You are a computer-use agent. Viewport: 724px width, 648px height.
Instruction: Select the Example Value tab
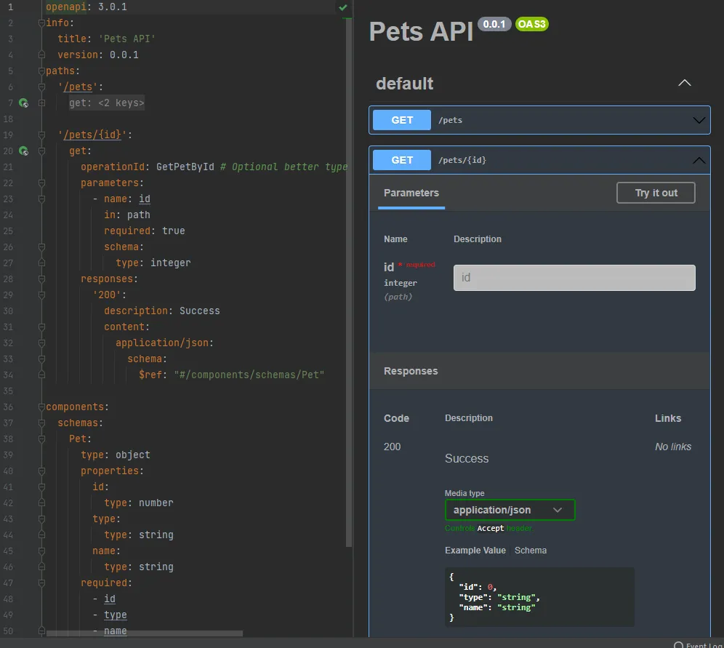475,551
